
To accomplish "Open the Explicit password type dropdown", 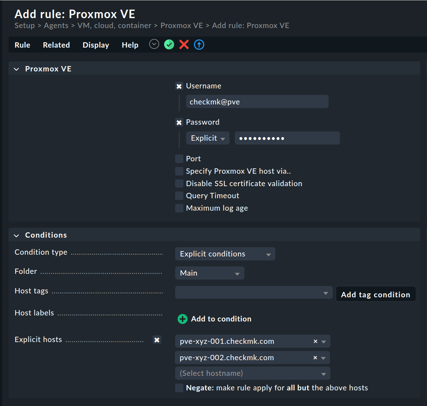I will 208,138.
